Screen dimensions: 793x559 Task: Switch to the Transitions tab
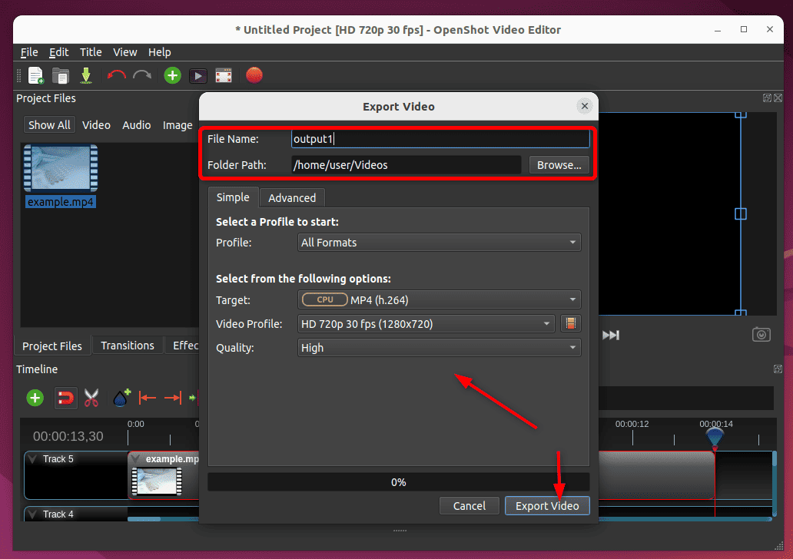tap(128, 346)
